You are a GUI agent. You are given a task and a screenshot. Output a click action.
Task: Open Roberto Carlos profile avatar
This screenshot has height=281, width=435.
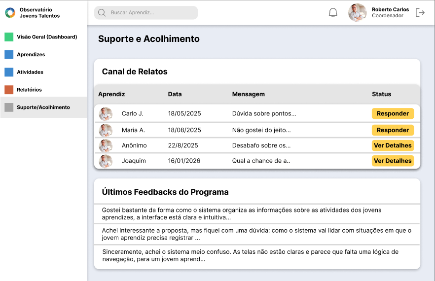click(357, 12)
